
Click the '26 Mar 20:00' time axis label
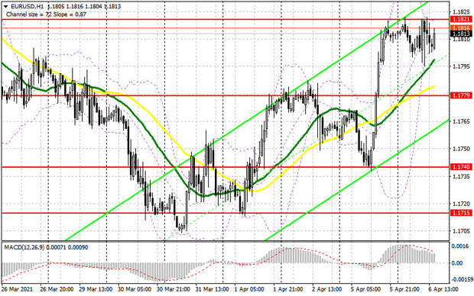(x=57, y=289)
